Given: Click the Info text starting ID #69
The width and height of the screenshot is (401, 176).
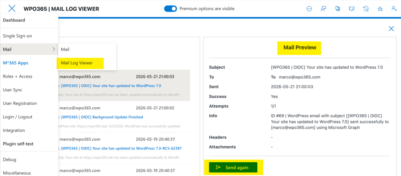Looking at the screenshot, I should (330, 122).
